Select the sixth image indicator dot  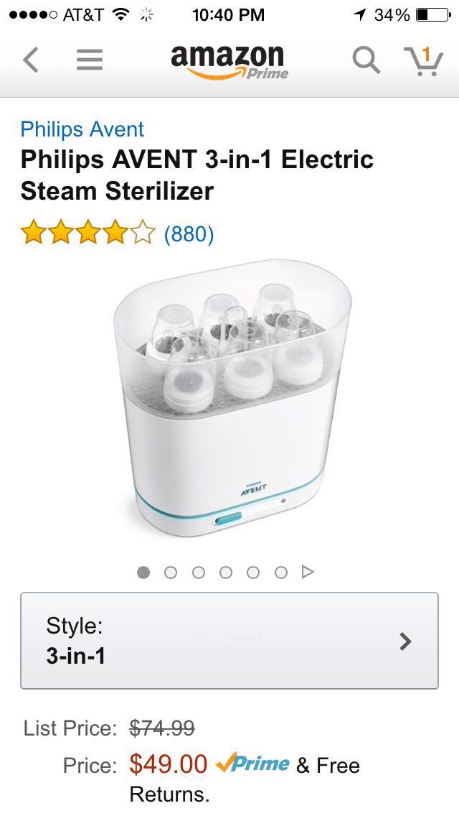coord(280,572)
